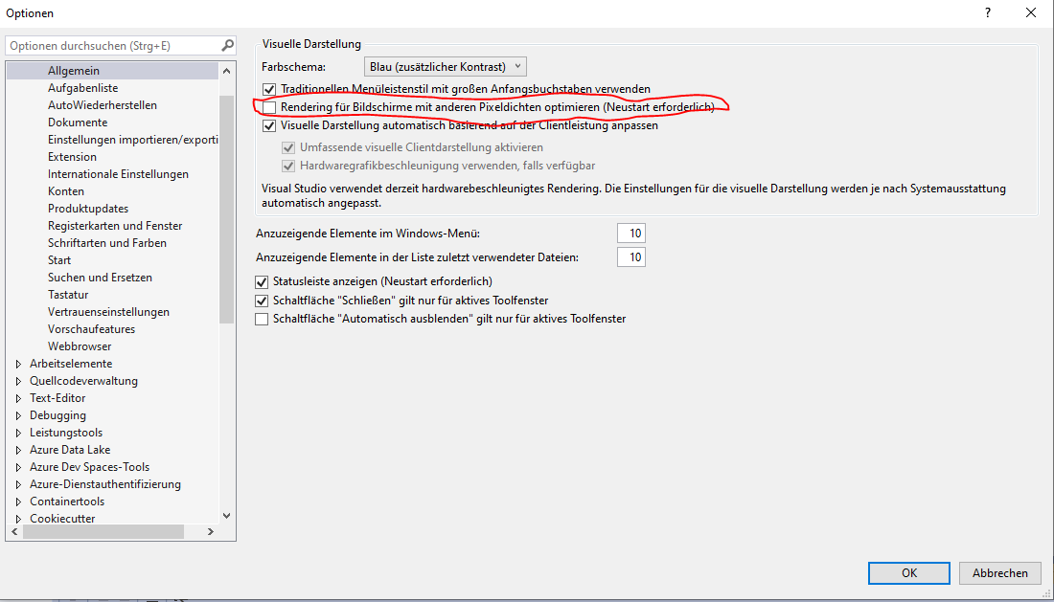This screenshot has width=1054, height=602.
Task: Click the tree scrollbar down arrow
Action: tap(226, 514)
